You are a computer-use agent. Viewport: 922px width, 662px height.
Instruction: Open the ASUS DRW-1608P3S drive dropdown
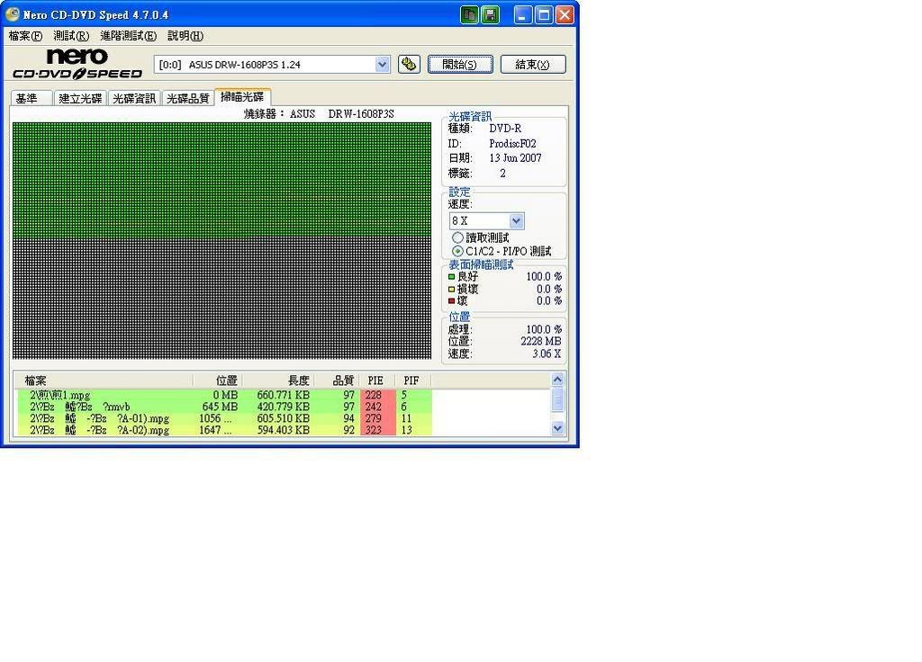[382, 64]
